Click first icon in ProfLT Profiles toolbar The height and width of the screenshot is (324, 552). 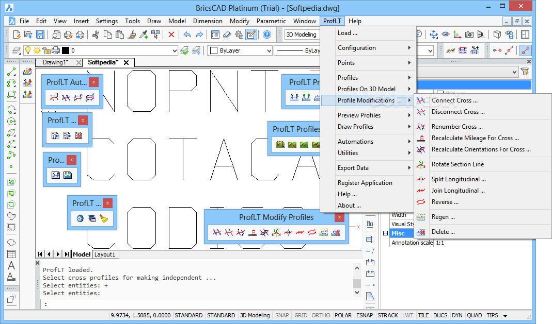(x=280, y=144)
